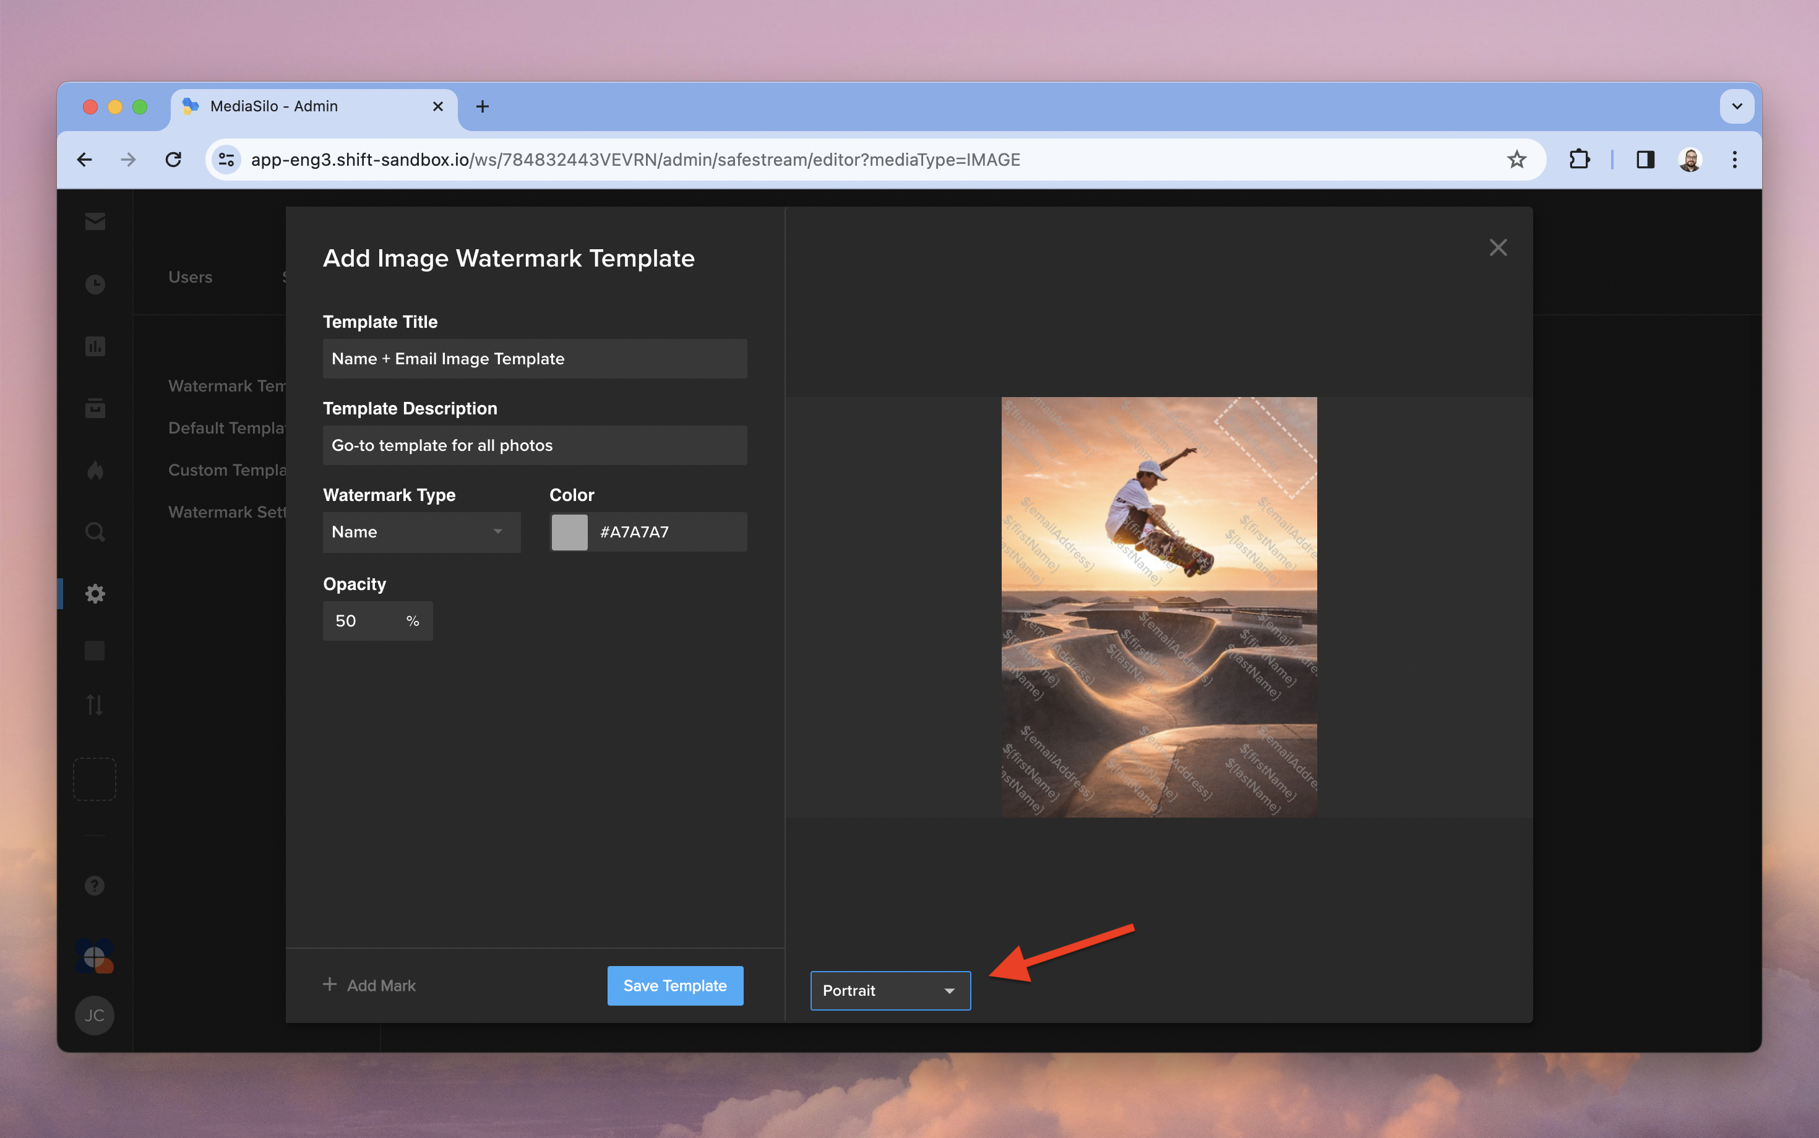Open the flame icon in sidebar
Screen dimensions: 1819x1138
[95, 471]
